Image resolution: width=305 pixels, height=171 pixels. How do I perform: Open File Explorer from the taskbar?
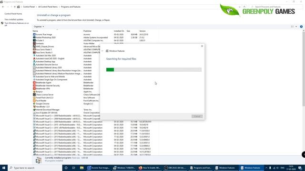click(81, 168)
